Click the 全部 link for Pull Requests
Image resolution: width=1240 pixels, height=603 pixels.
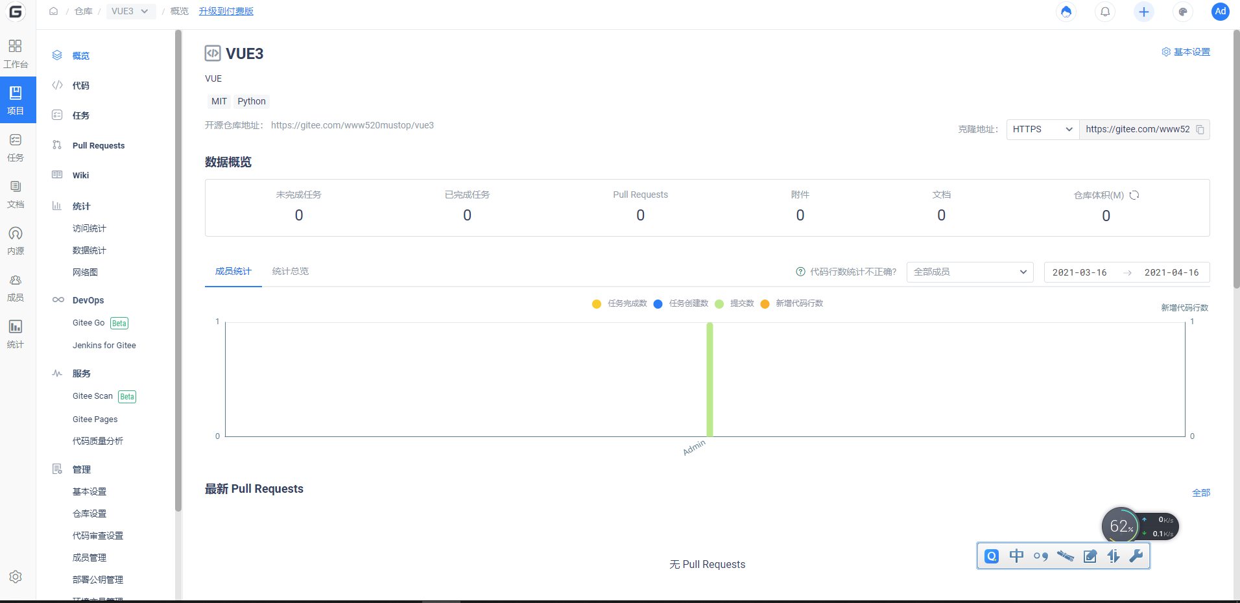1201,493
